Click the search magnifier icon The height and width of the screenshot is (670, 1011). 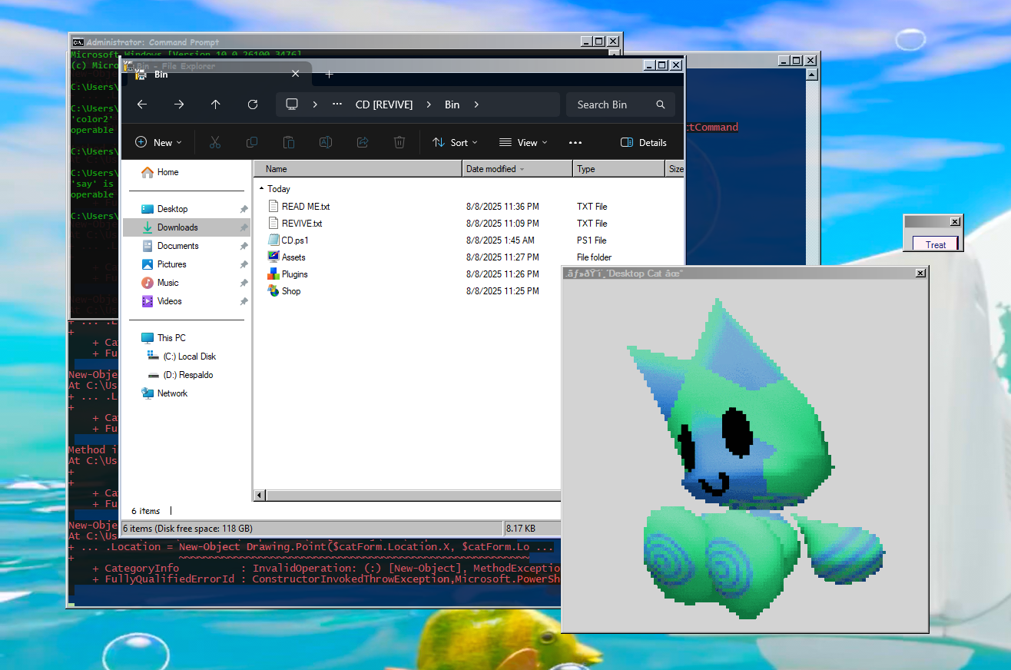pos(661,104)
